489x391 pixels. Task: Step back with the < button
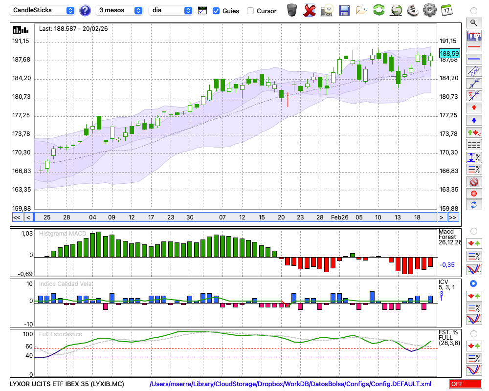(28, 217)
